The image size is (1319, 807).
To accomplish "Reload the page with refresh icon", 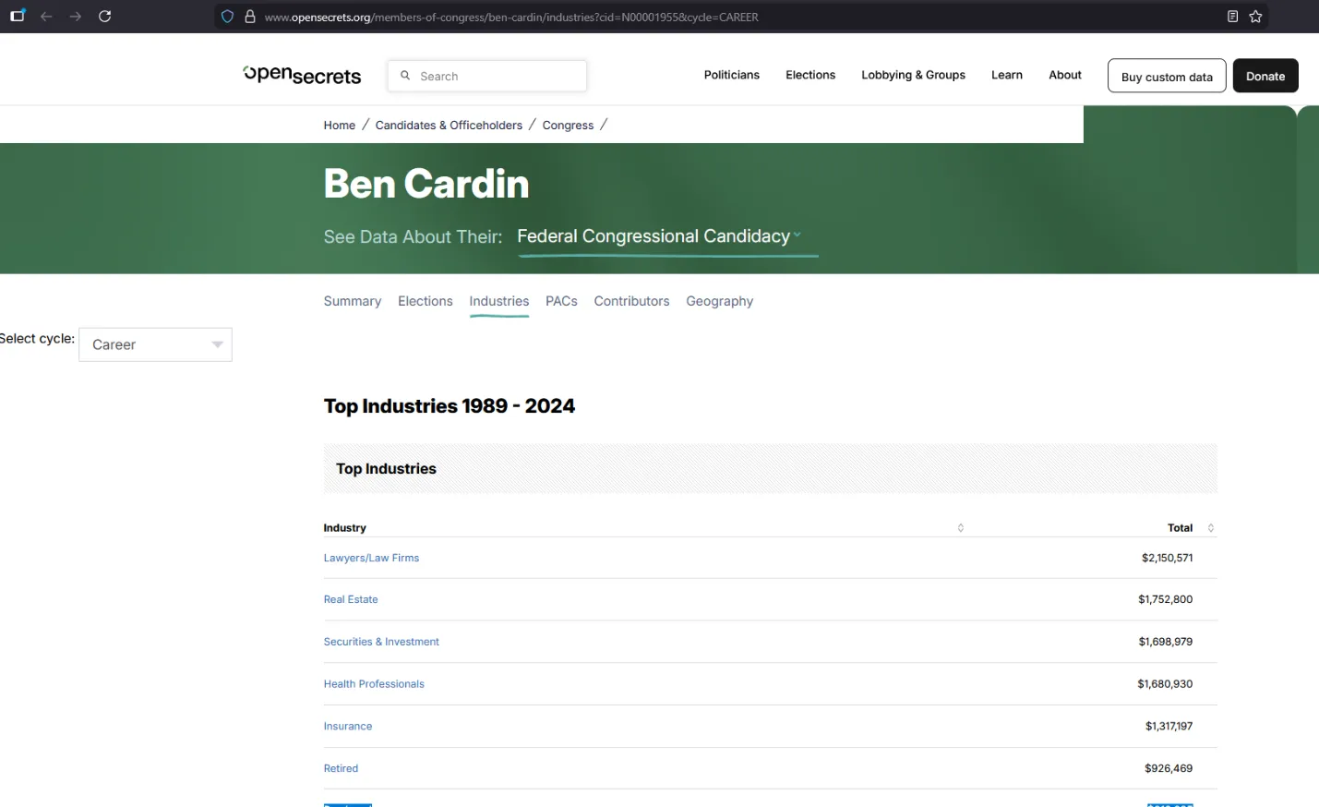I will [x=105, y=17].
